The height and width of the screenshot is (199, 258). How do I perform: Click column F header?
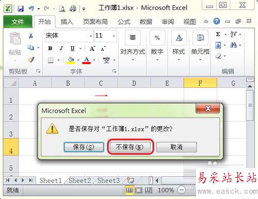pos(200,83)
